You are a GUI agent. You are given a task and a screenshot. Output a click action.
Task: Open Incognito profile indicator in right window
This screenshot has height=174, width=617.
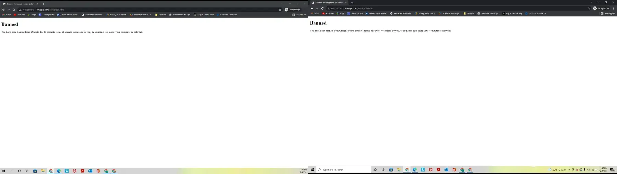point(601,8)
